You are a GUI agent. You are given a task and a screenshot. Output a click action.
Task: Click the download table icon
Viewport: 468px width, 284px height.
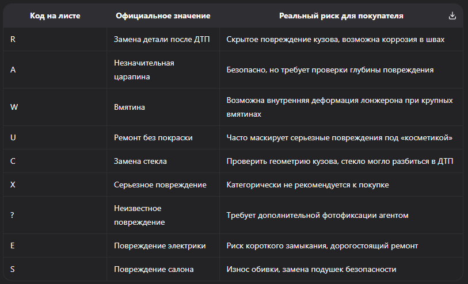click(x=452, y=16)
